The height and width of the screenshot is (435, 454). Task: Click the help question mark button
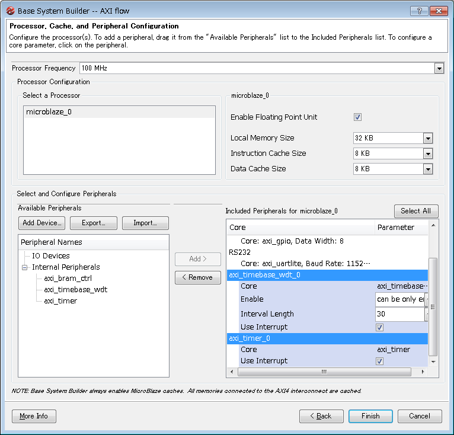pyautogui.click(x=419, y=11)
